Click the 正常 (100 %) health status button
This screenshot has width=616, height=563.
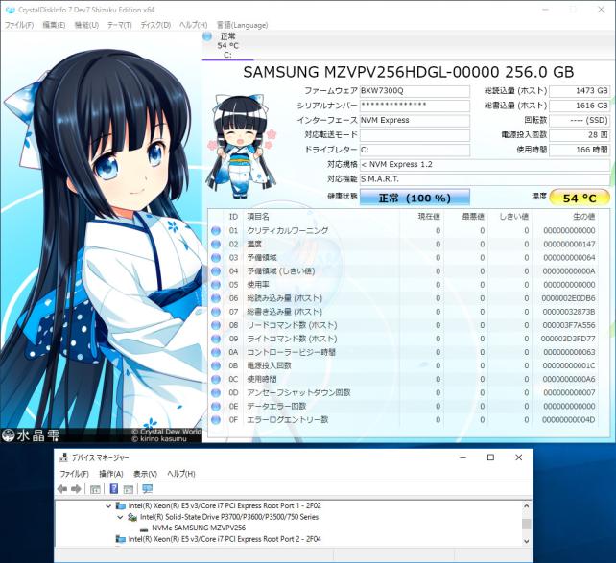tap(415, 198)
